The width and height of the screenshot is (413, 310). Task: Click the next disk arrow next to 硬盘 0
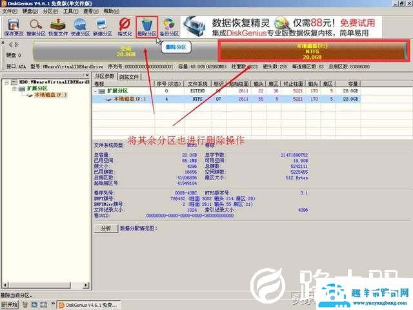point(17,45)
